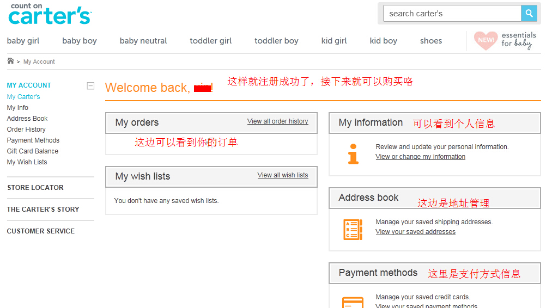
Task: Open the kid boy menu
Action: coord(384,41)
